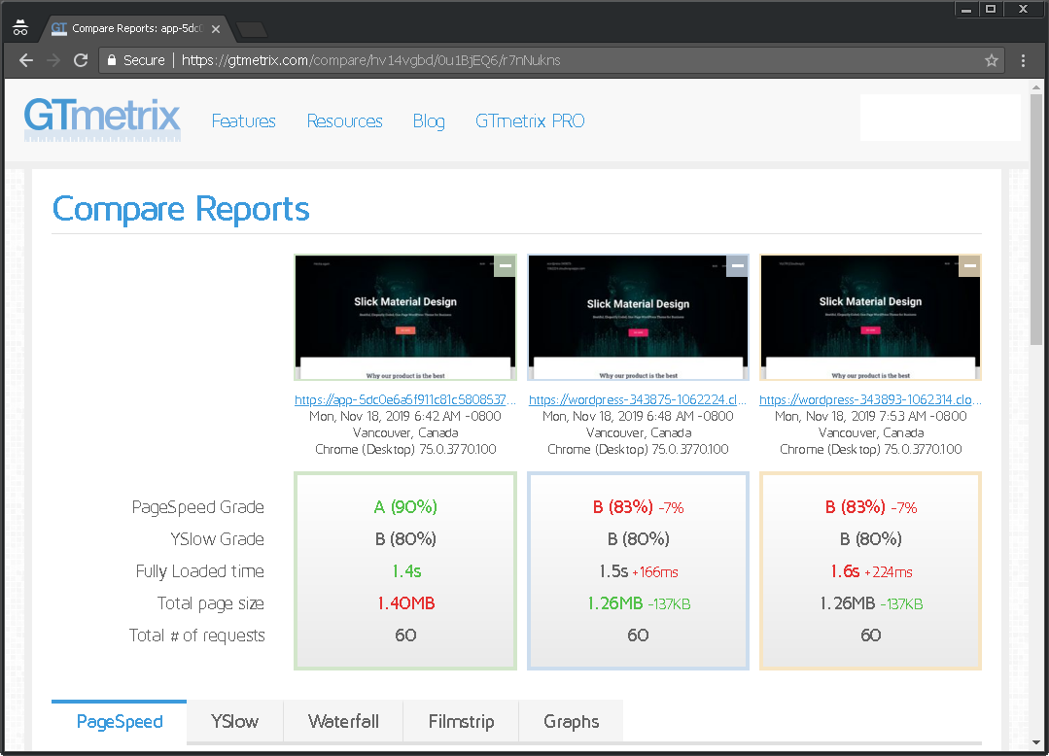This screenshot has width=1049, height=756.
Task: Bookmark this page with the star icon
Action: point(992,60)
